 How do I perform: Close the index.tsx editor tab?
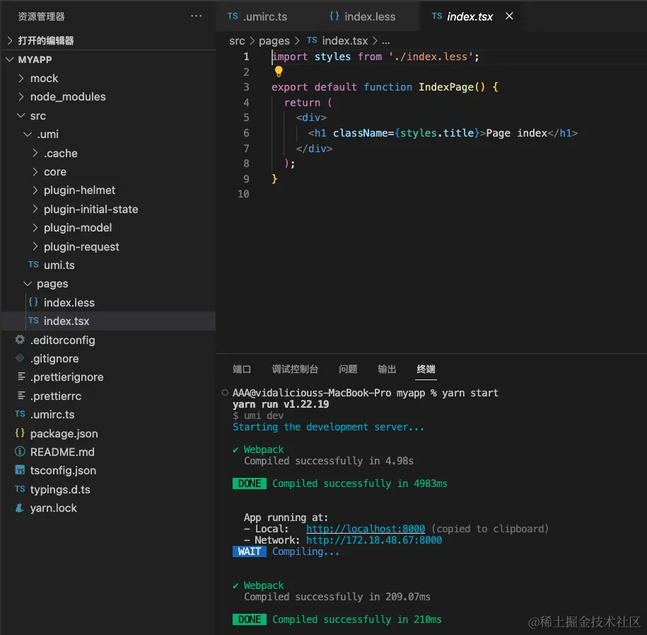pyautogui.click(x=509, y=16)
